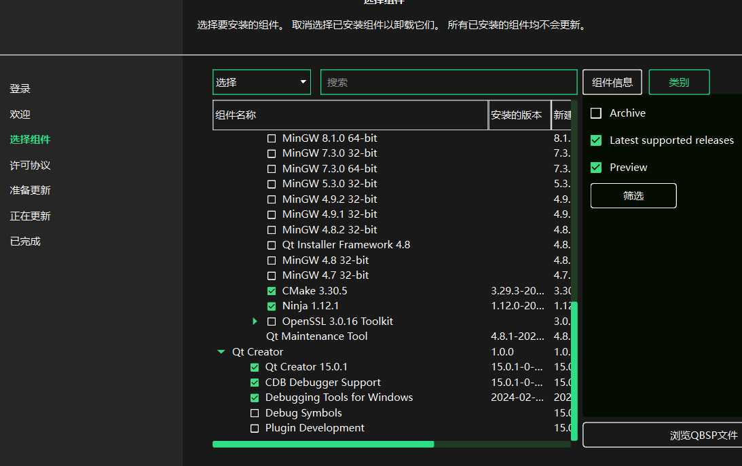Collapse the Qt Creator tree node
This screenshot has height=466, width=742.
tap(221, 351)
